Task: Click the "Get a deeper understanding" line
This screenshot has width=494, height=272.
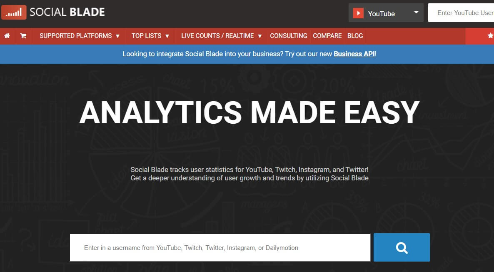Action: click(249, 178)
